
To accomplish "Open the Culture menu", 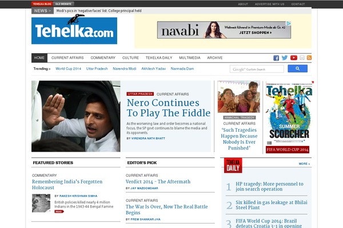I will [x=130, y=58].
